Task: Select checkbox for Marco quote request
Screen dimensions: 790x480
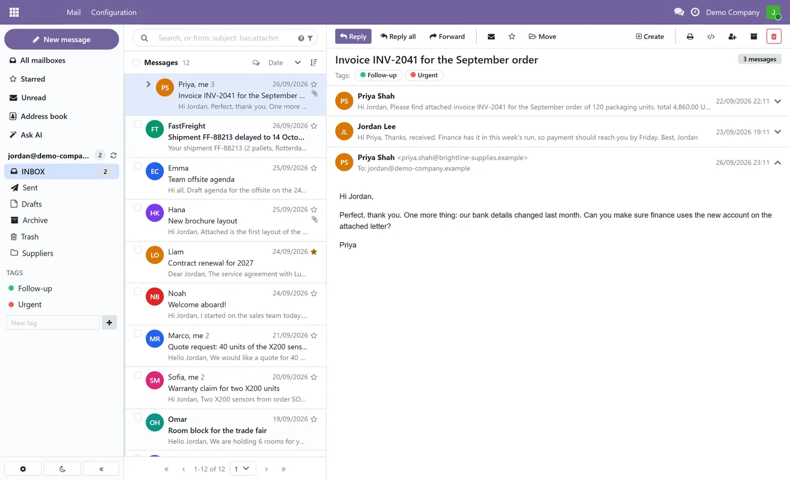Action: point(138,333)
